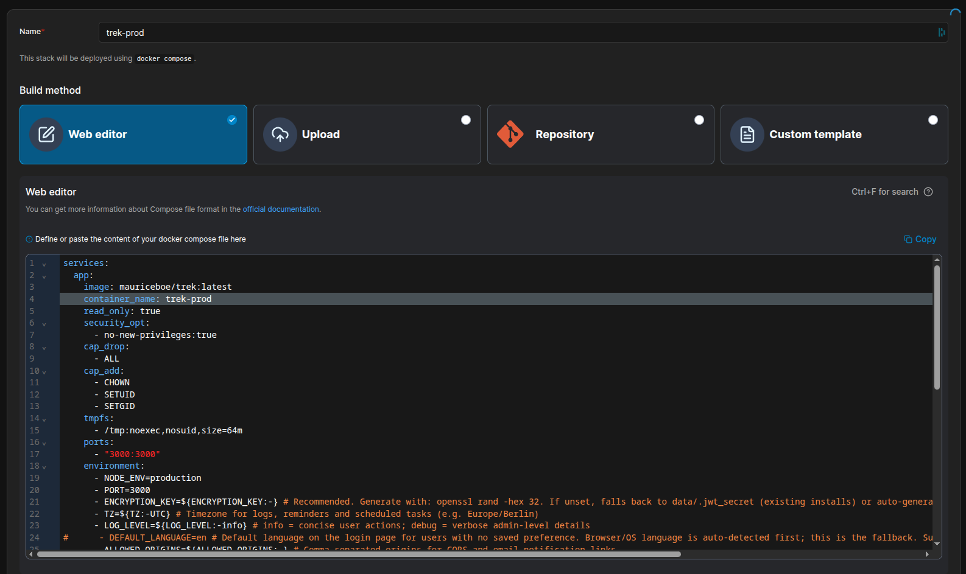The image size is (966, 574).
Task: Select the Web editor radio option
Action: 232,120
